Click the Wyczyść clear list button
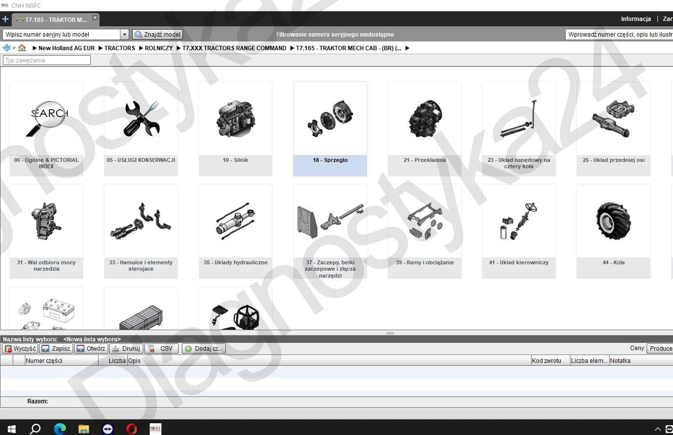The image size is (673, 435). point(20,349)
